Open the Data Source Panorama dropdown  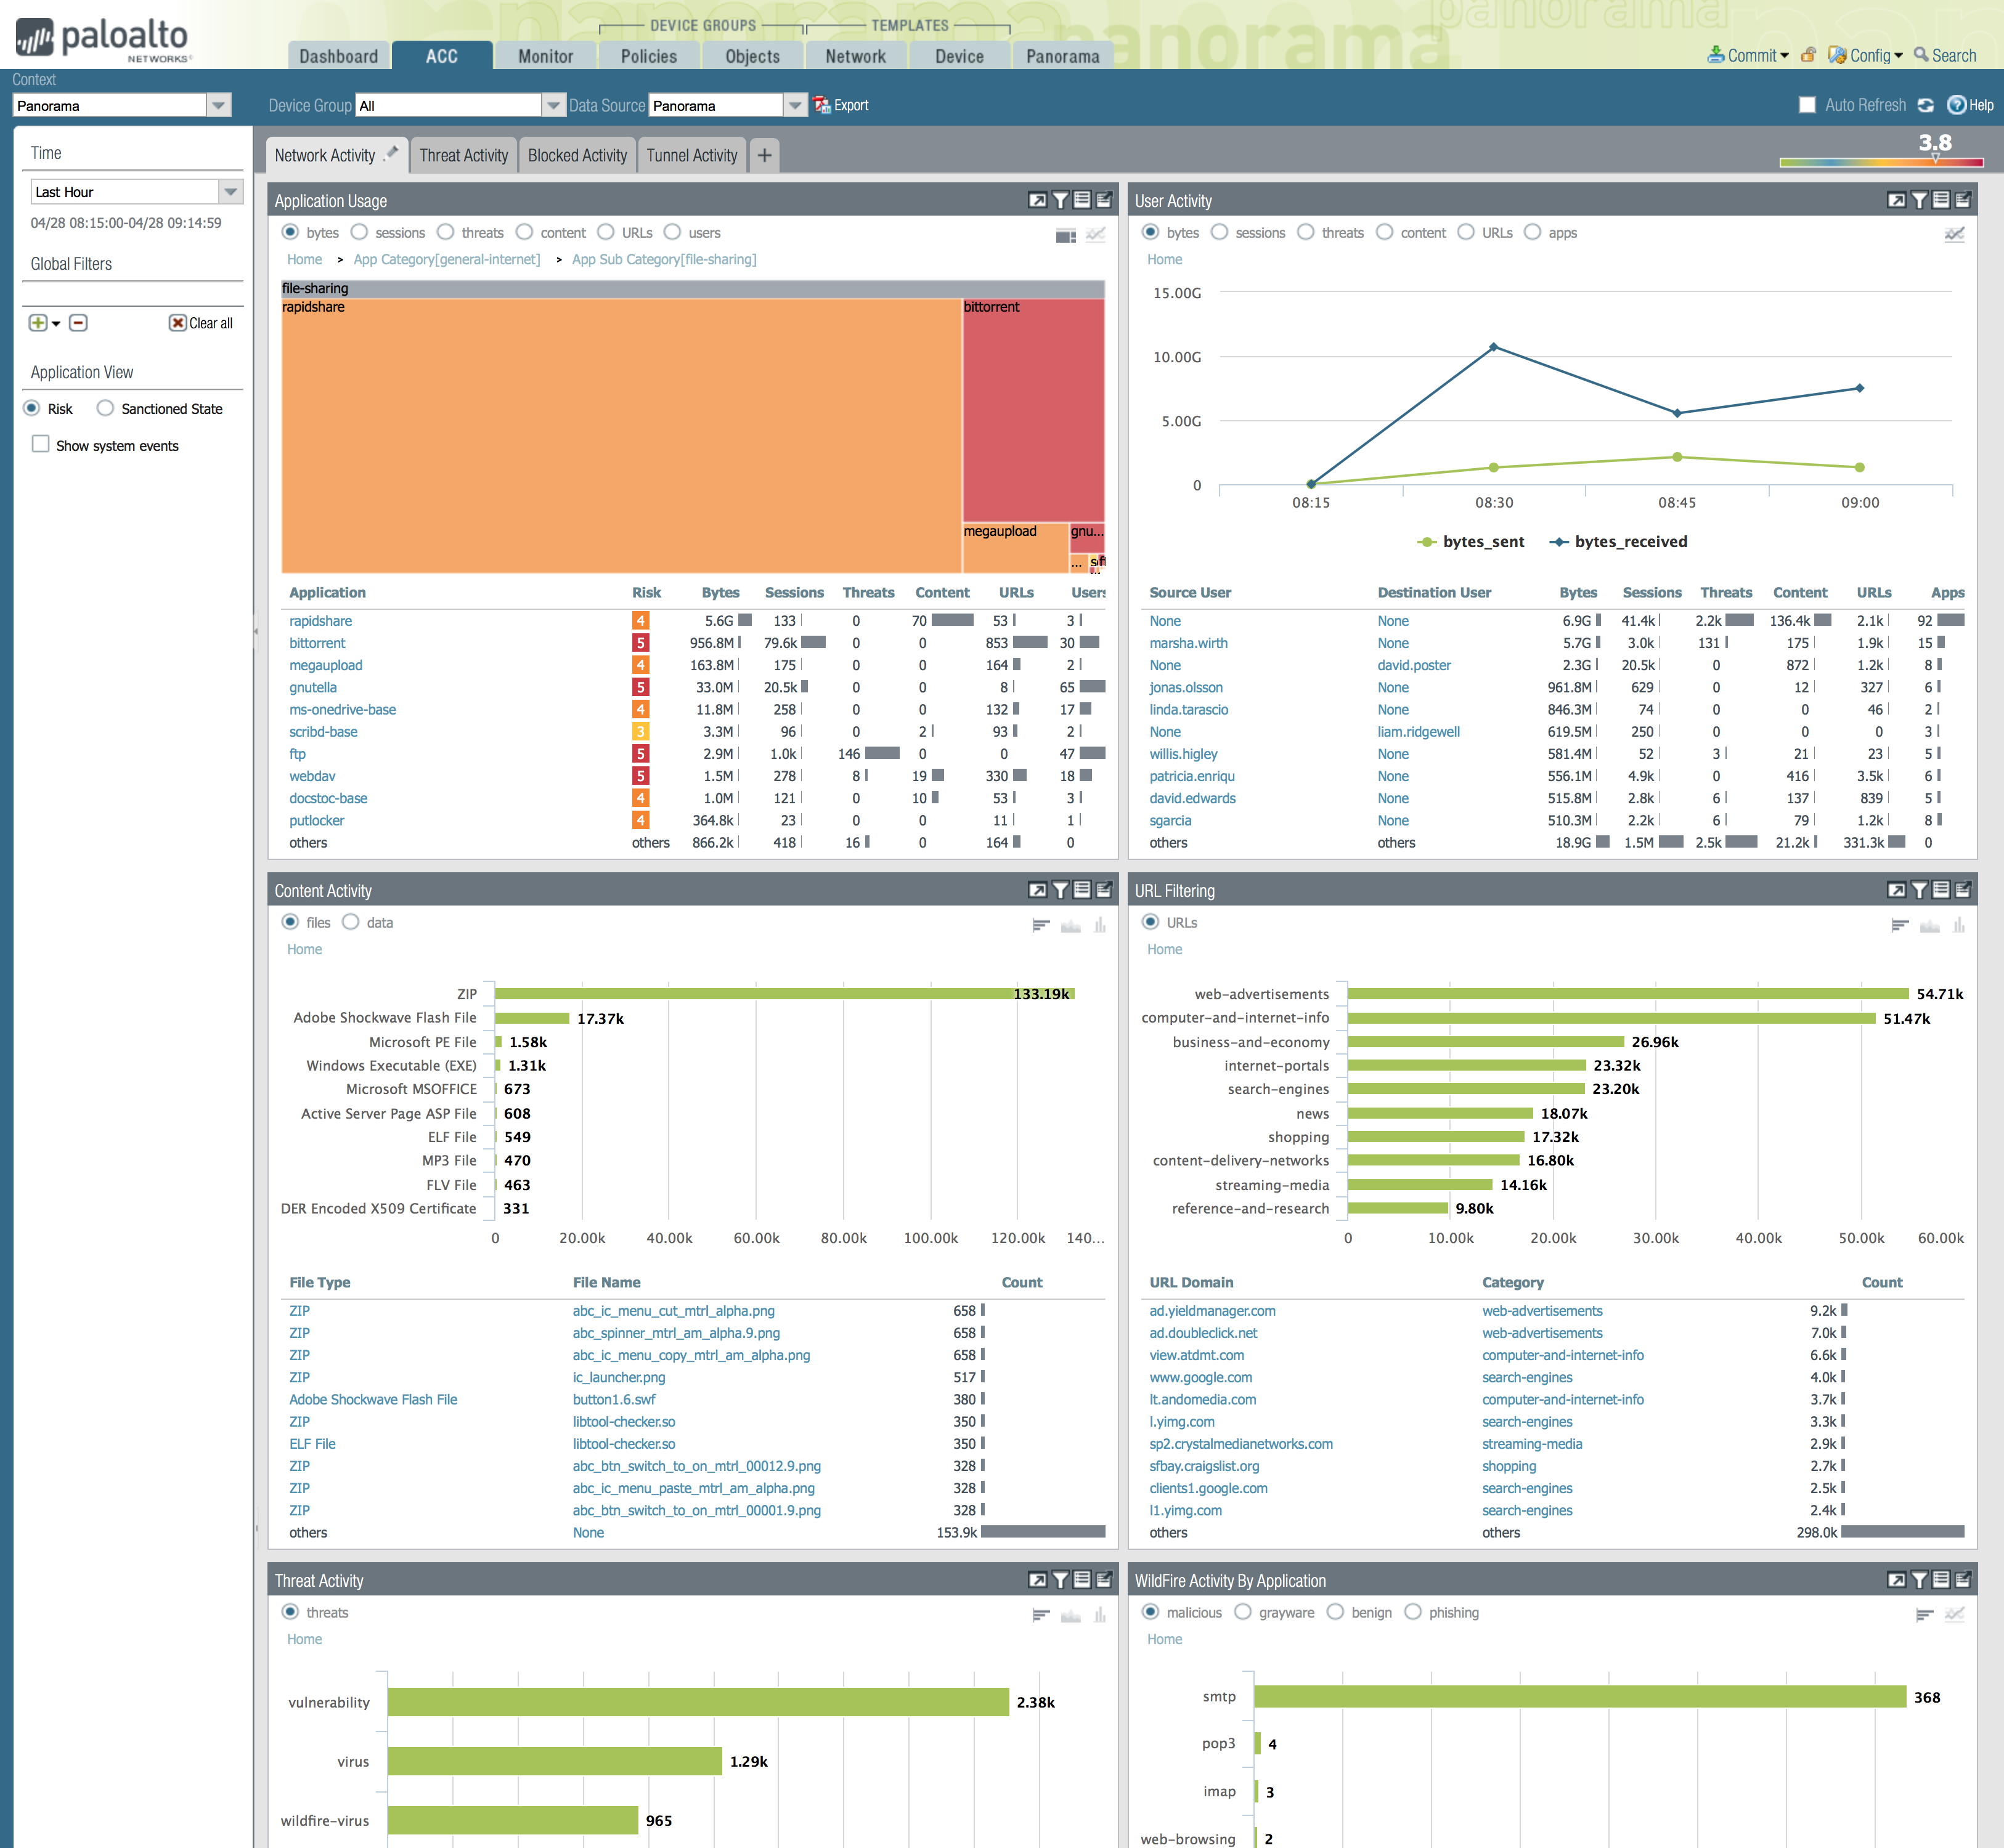(x=794, y=105)
